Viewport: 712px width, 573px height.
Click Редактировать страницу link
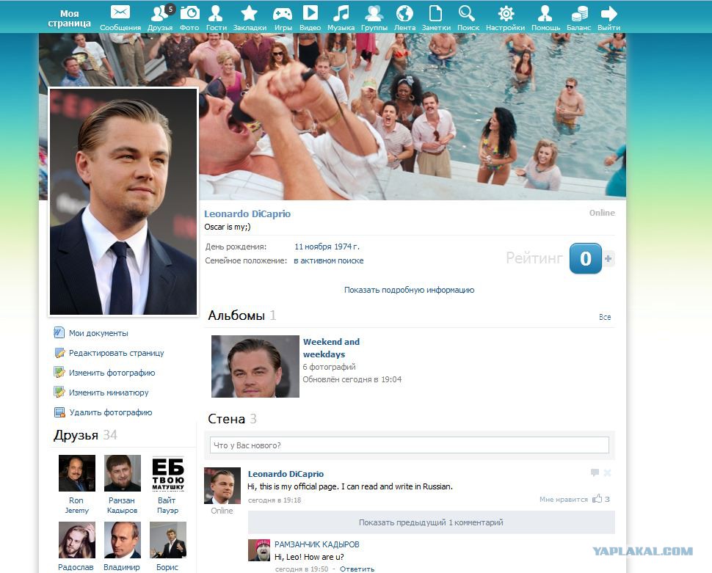tap(116, 353)
